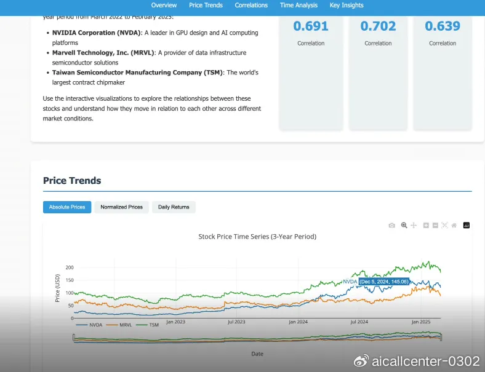Switch to the Normalized Prices tab

click(x=122, y=207)
